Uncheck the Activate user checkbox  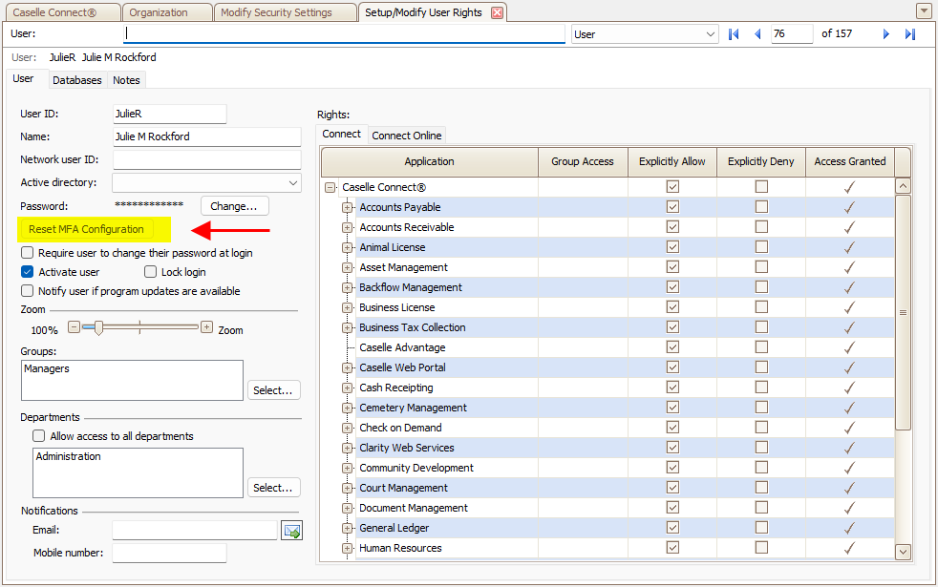pos(28,272)
